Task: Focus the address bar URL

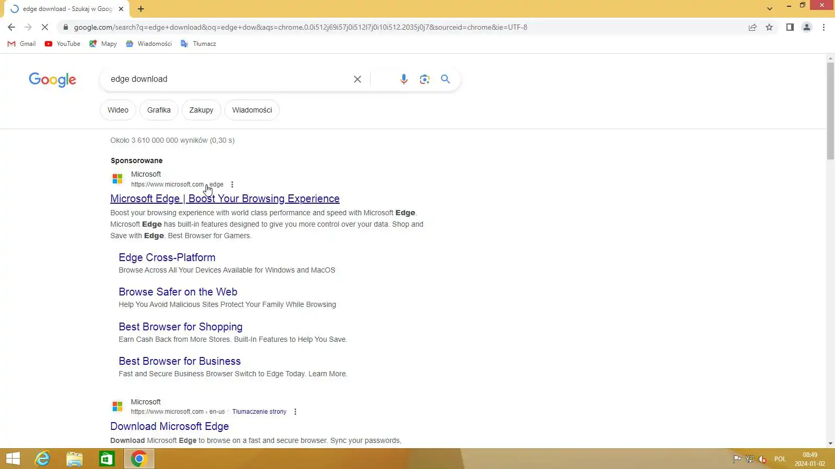Action: pyautogui.click(x=301, y=27)
